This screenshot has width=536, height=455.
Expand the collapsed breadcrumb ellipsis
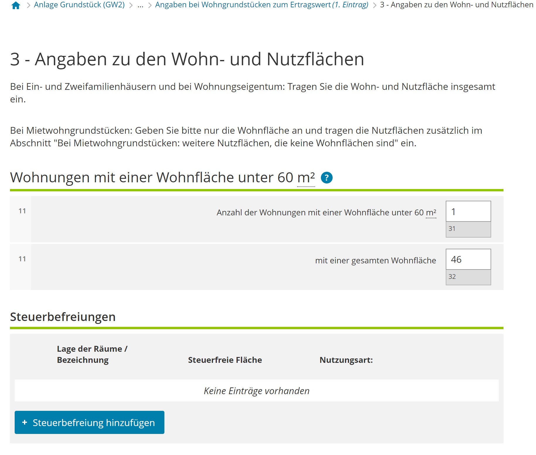pyautogui.click(x=140, y=5)
